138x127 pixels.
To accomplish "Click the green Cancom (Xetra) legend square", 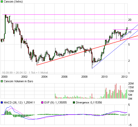I will coord(2,2).
